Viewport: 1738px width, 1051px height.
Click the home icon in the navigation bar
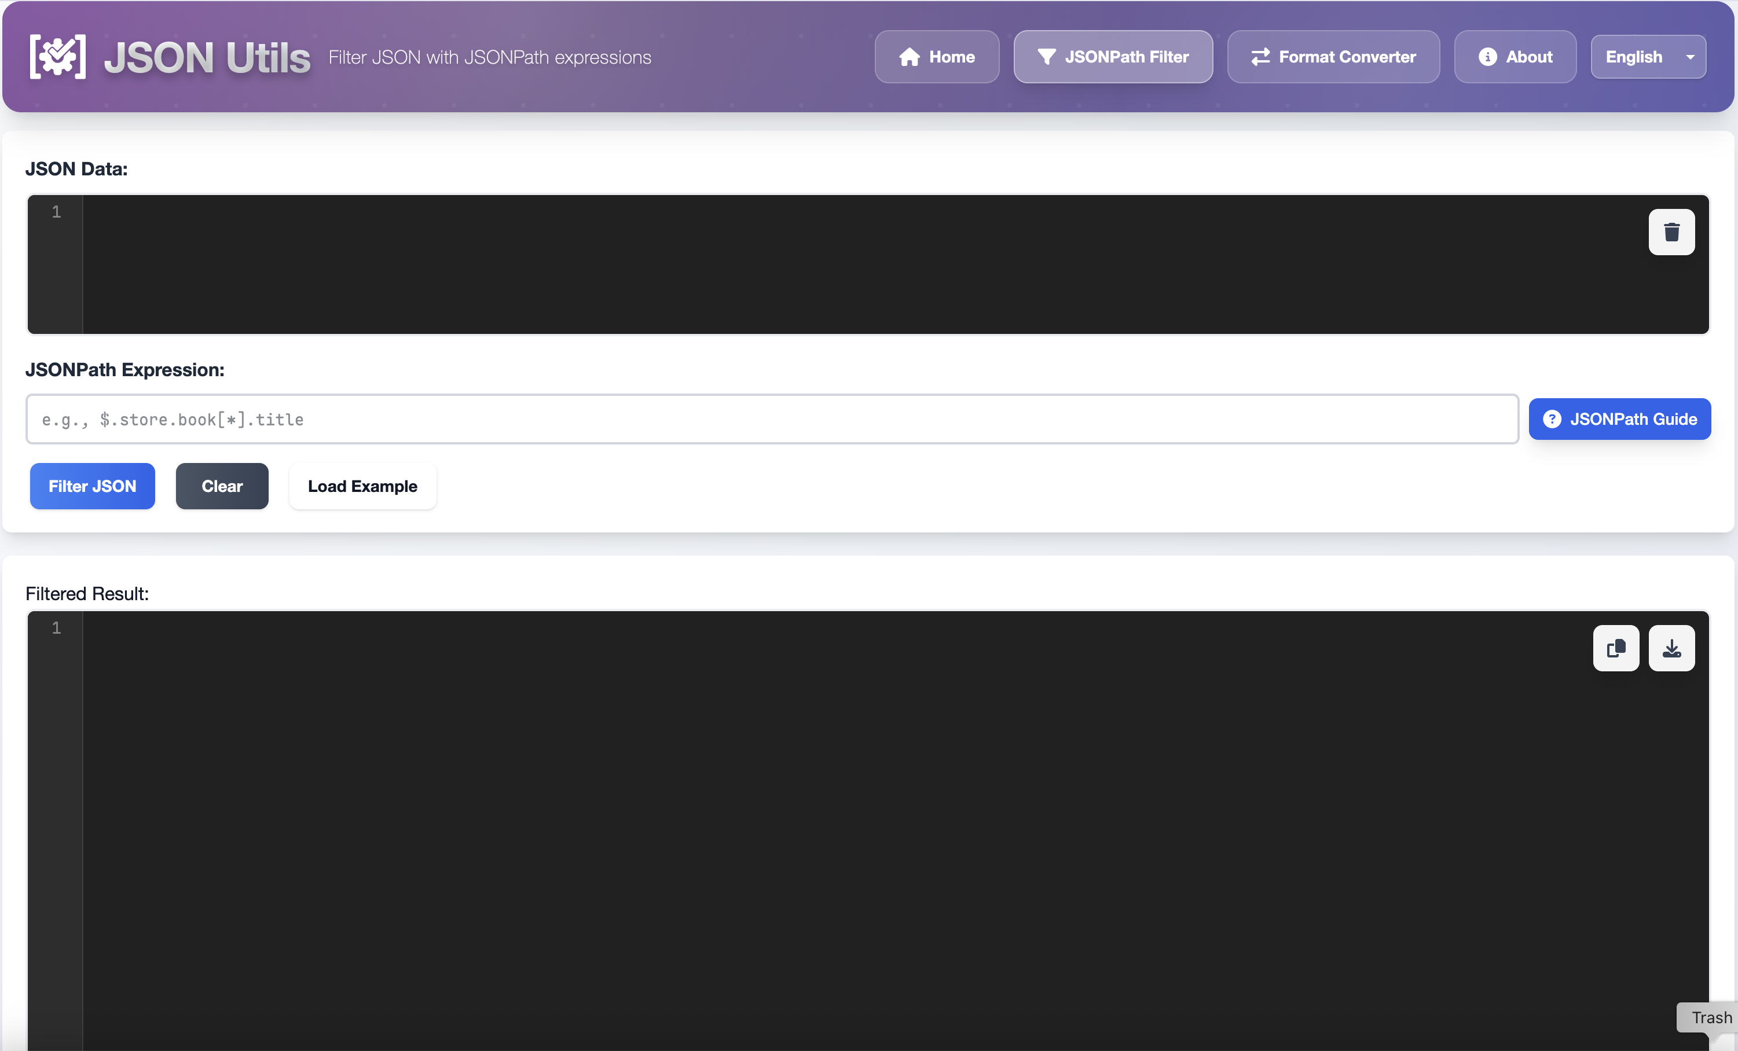[910, 56]
